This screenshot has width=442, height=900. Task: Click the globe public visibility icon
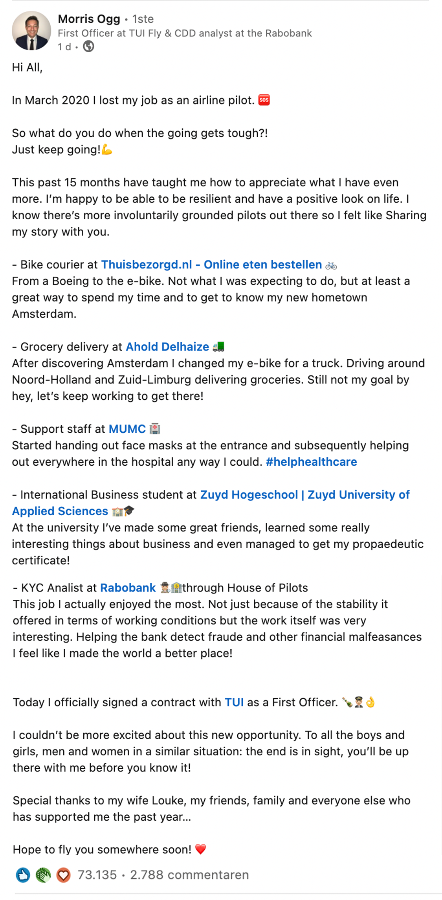[x=88, y=46]
